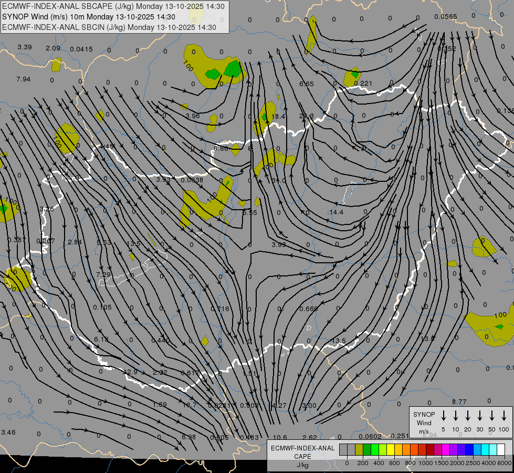
Task: Click the map value 3.39
Action: (x=25, y=47)
